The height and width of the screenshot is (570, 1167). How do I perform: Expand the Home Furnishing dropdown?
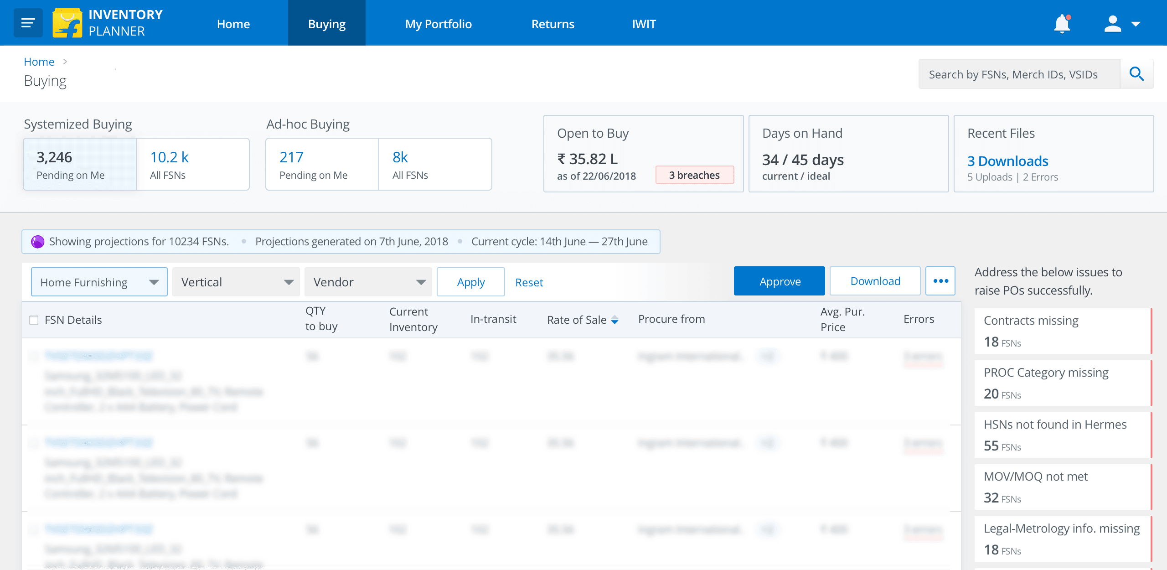(x=99, y=282)
